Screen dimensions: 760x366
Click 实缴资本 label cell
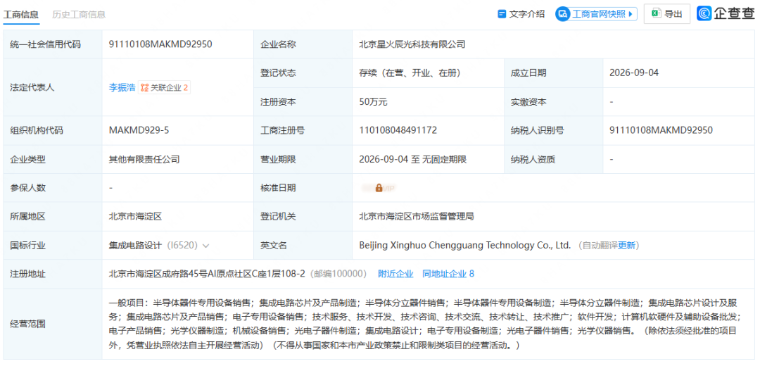tap(554, 102)
